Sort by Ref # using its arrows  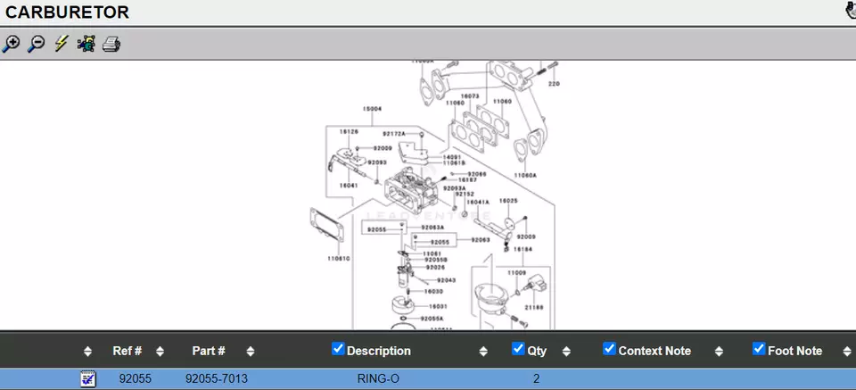[160, 351]
